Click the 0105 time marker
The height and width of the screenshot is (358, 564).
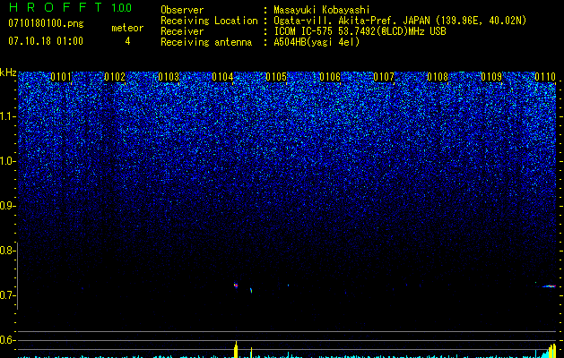pyautogui.click(x=276, y=77)
